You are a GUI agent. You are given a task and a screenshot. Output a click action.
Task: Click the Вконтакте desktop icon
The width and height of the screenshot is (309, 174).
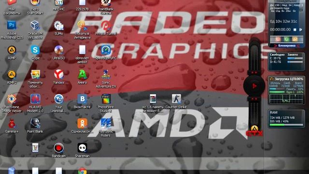[x=82, y=99]
